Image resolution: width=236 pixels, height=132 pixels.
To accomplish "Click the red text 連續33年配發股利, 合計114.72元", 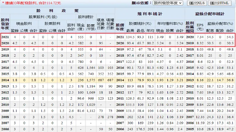I will (x=32, y=3).
